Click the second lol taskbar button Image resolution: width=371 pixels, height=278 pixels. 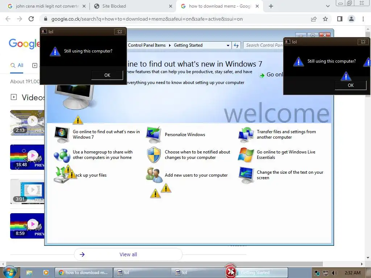tap(200, 273)
